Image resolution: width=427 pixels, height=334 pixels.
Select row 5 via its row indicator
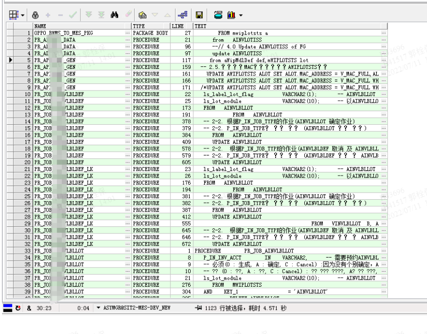(10, 60)
